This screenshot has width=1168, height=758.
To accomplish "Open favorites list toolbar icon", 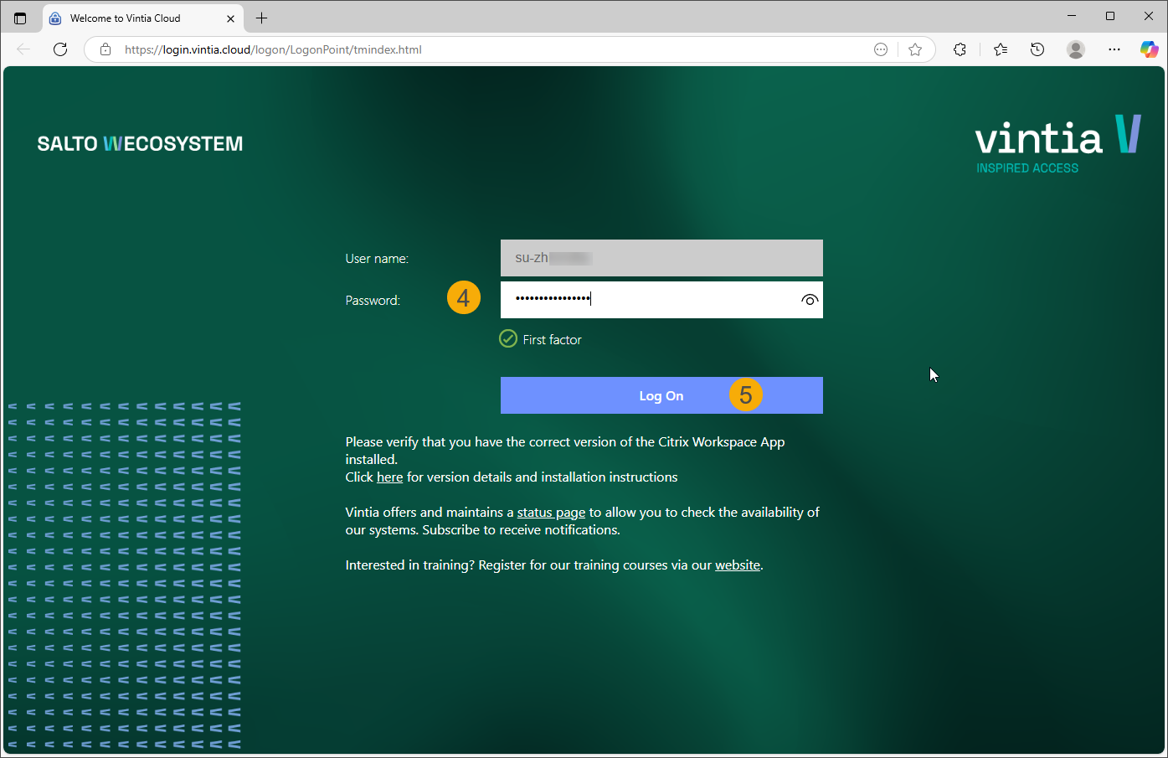I will point(1001,49).
